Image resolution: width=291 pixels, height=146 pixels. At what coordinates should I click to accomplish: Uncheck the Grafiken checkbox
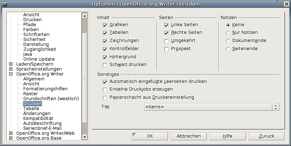(x=105, y=25)
